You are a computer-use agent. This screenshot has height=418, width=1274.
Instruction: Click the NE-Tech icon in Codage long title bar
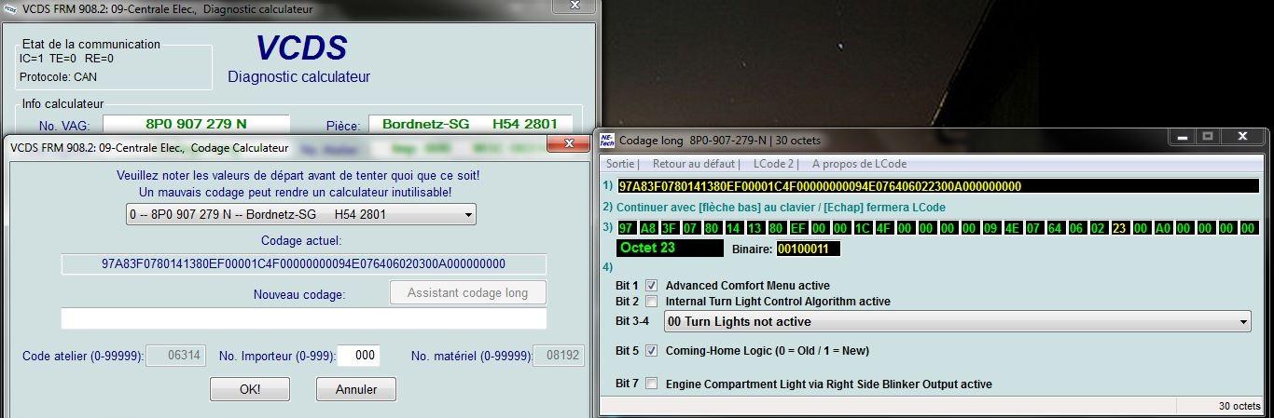tap(606, 140)
